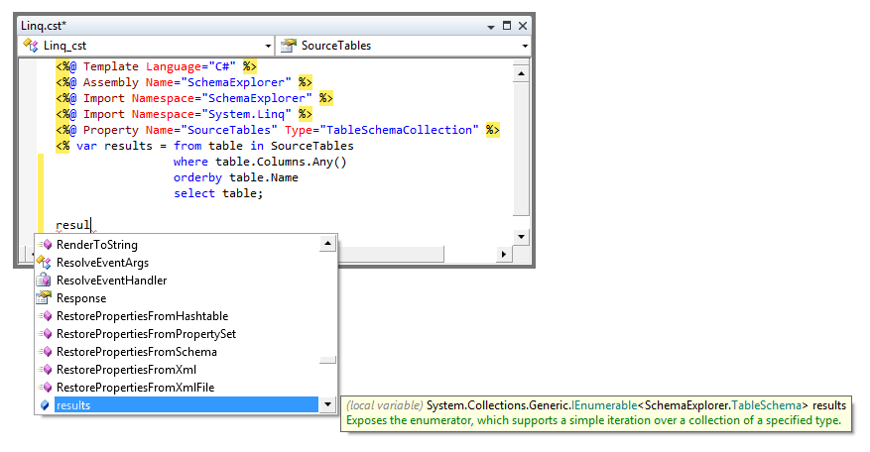Image resolution: width=870 pixels, height=452 pixels.
Task: Click the Assembly Name directive line
Action: (184, 82)
